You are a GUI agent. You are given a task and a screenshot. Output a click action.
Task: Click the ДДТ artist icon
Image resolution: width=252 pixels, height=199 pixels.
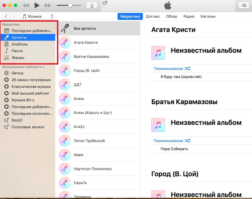tap(65, 84)
